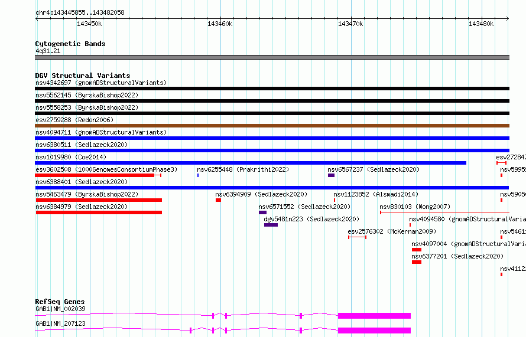Open dgv5481n223 Sedlazeck2020 label
Screen dimensions: 526x337
pos(311,219)
